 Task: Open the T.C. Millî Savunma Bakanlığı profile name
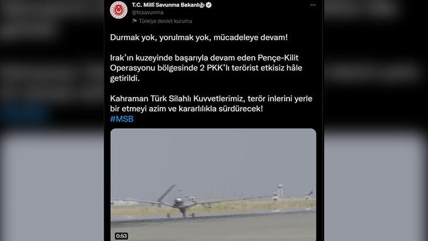pos(168,5)
